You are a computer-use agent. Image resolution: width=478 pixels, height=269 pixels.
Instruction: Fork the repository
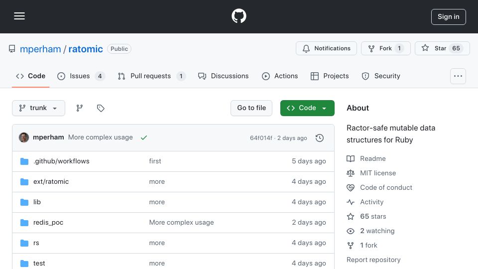coord(385,48)
